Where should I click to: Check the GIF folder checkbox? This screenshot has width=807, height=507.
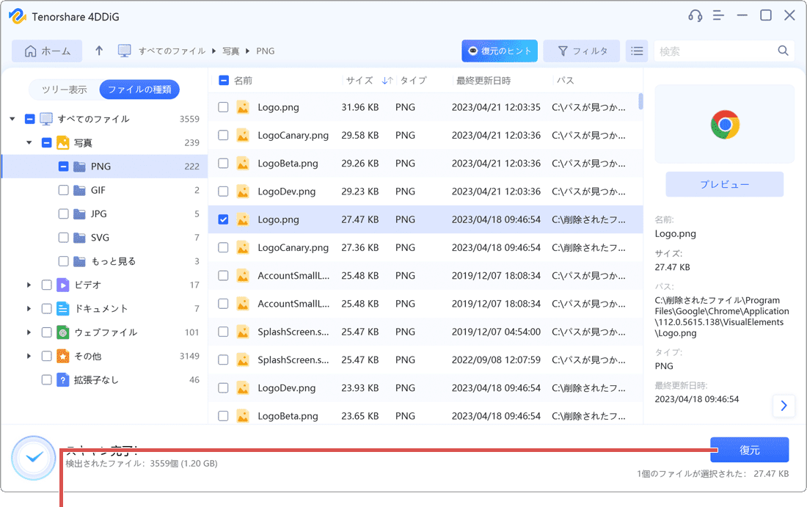pos(63,189)
